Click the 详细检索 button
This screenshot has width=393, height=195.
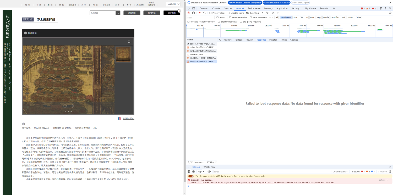point(132,13)
